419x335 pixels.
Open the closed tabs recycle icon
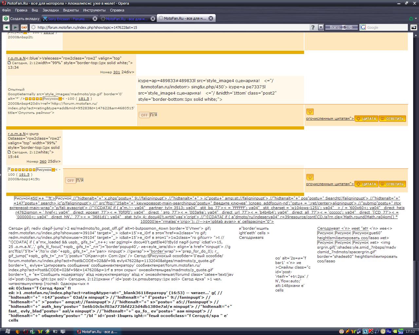pyautogui.click(x=411, y=19)
